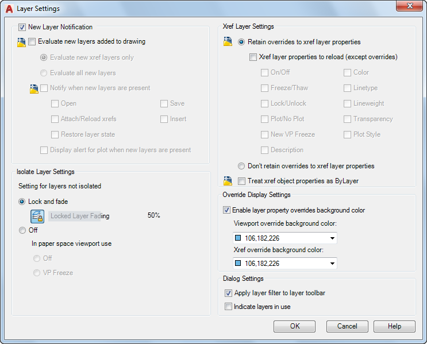This screenshot has height=344, width=427.
Task: Open Help for Layer Settings
Action: click(394, 326)
